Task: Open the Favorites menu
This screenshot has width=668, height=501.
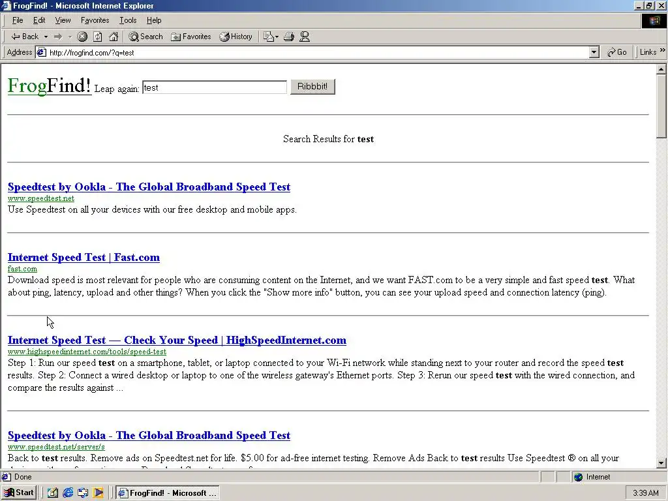Action: 95,20
